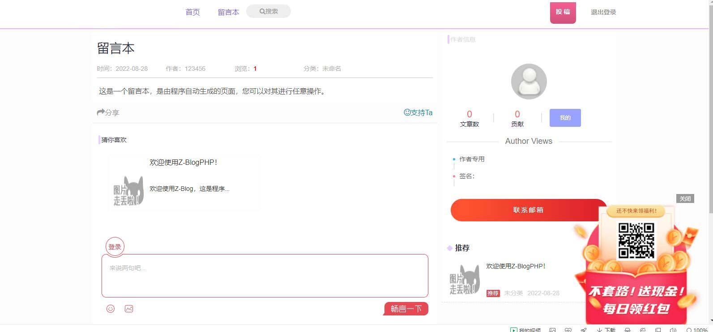The image size is (713, 332).
Task: Open the 留言本 navigation link
Action: [x=228, y=12]
